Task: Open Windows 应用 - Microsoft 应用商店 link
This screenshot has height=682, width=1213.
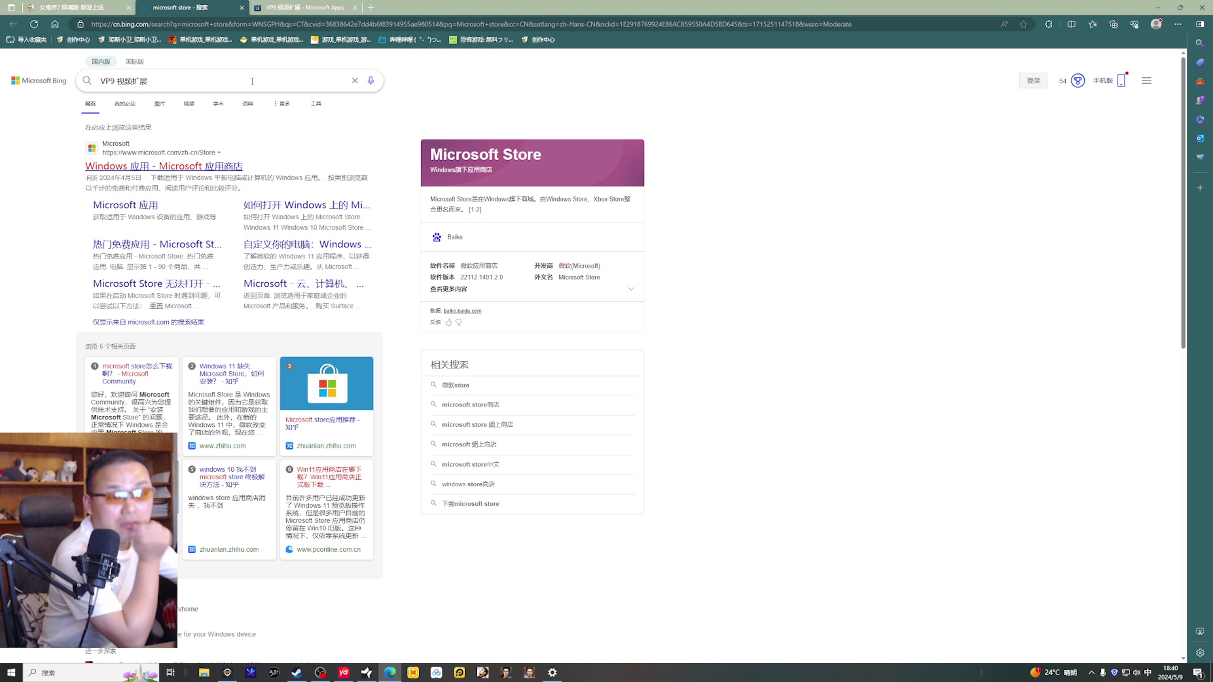Action: pyautogui.click(x=163, y=166)
